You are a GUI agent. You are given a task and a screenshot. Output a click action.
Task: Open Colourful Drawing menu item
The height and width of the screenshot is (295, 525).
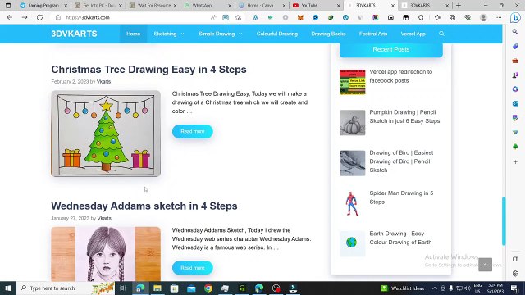pos(277,34)
